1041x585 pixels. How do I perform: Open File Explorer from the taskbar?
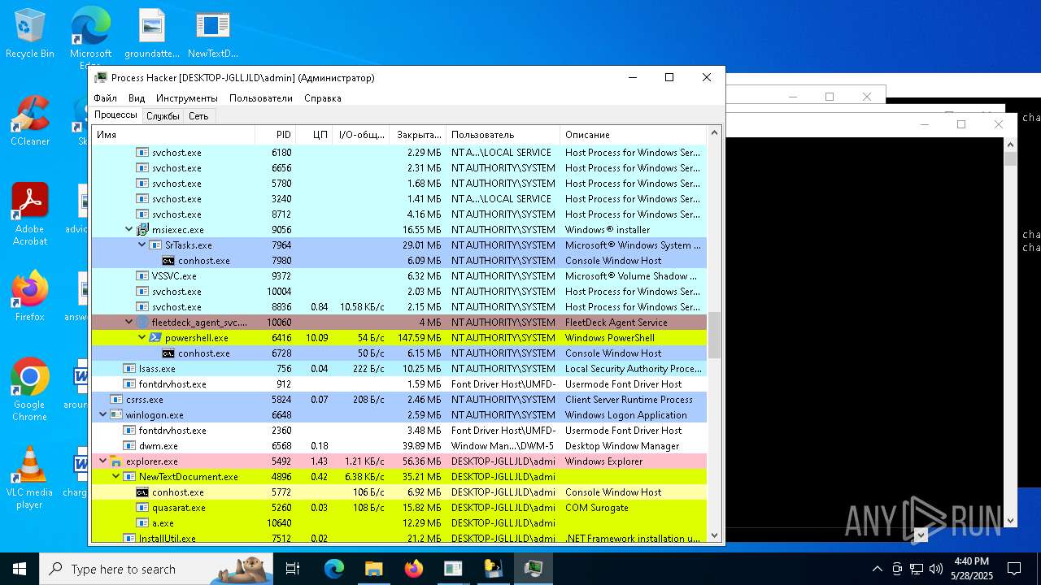(x=373, y=569)
